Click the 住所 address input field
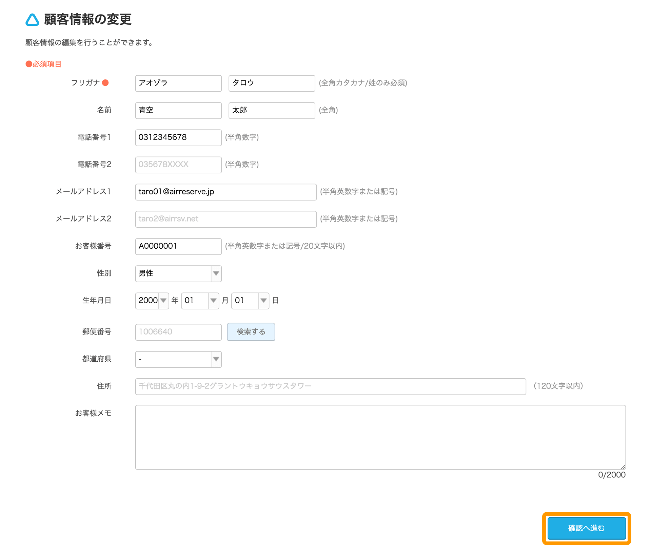The height and width of the screenshot is (553, 651). click(x=331, y=386)
